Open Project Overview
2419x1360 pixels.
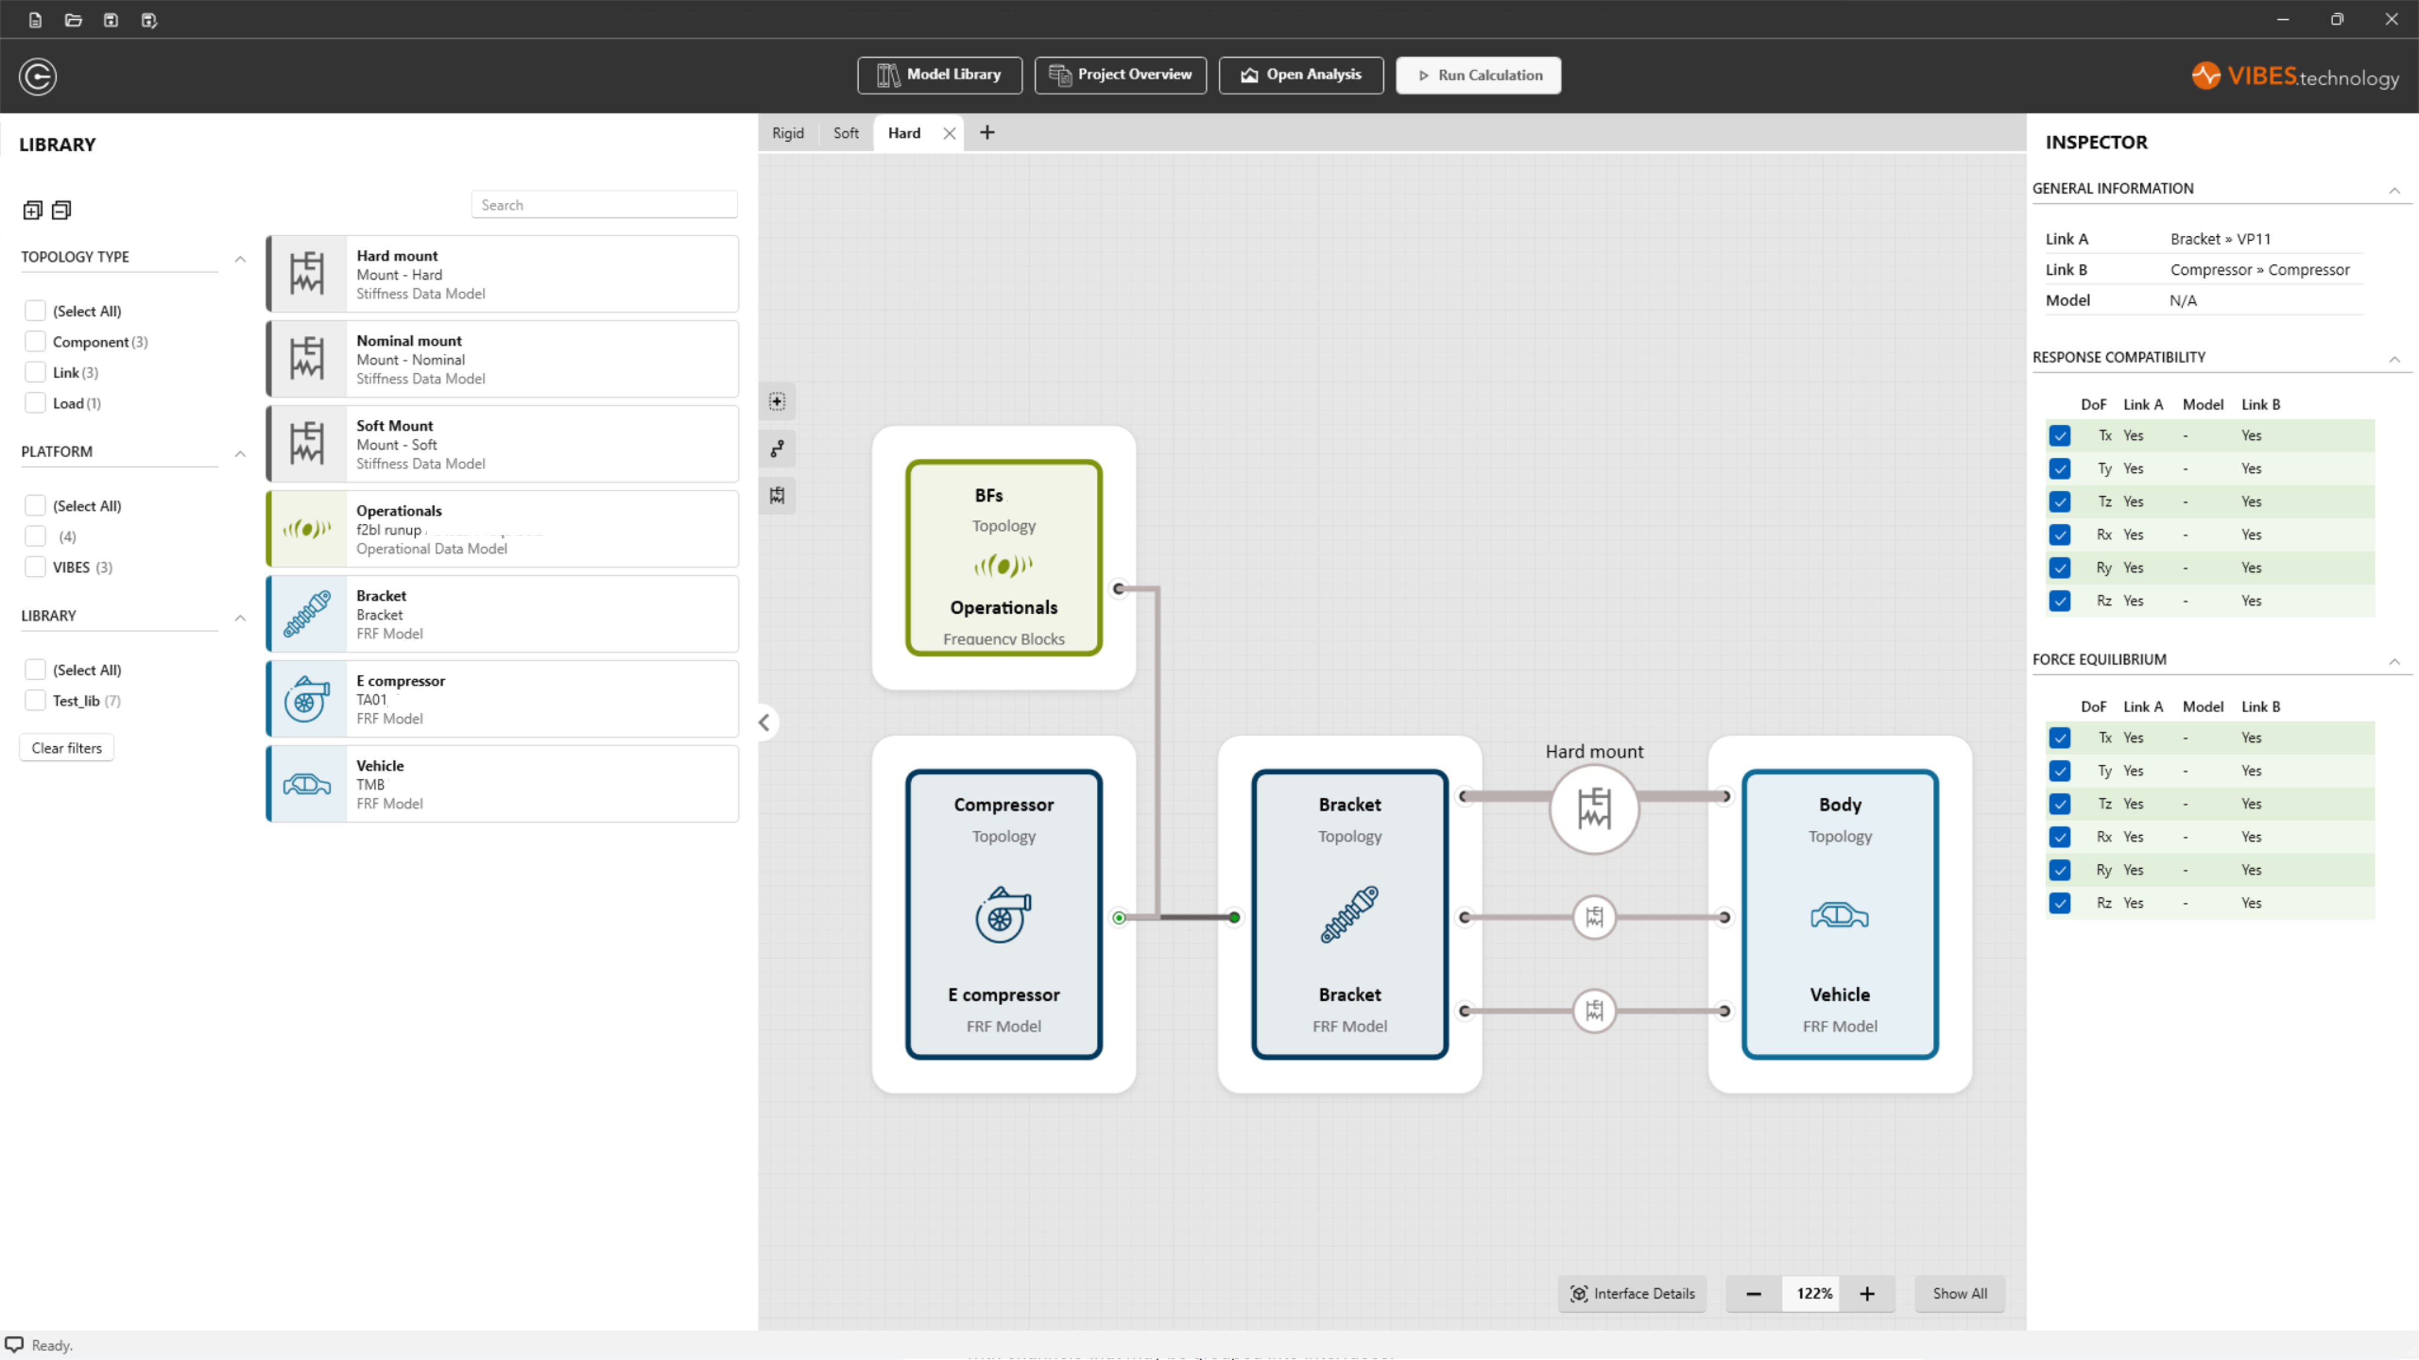[x=1120, y=75]
